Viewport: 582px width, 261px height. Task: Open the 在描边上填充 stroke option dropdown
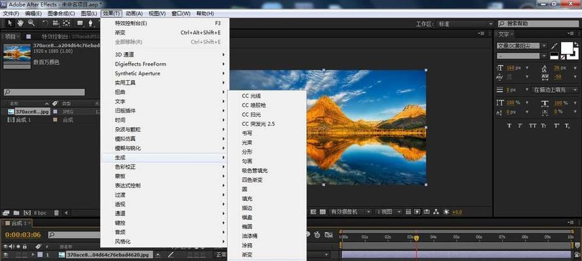tap(555, 90)
